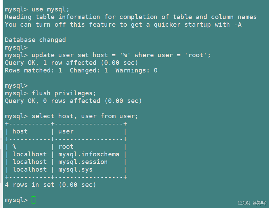The height and width of the screenshot is (208, 269).
Task: Click the 'Database changed' message
Action: pos(35,40)
